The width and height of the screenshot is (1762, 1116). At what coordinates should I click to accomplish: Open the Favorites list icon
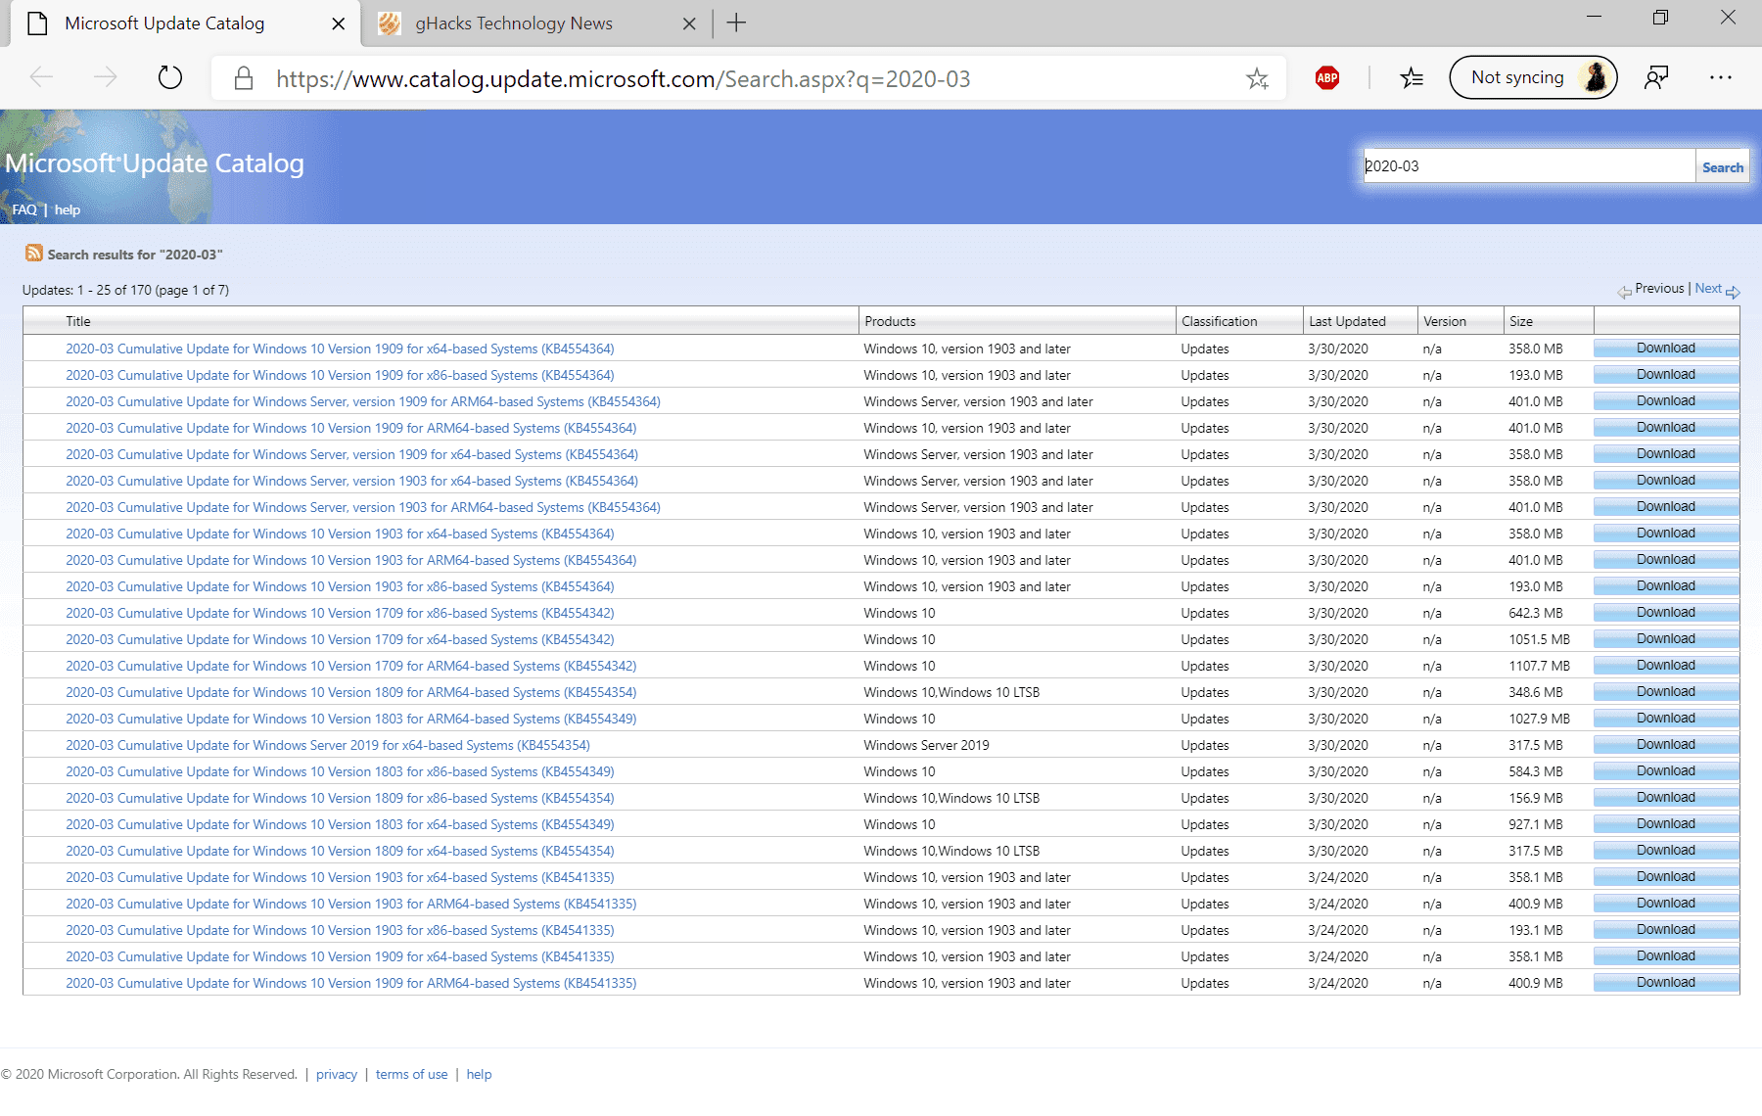[x=1412, y=77]
